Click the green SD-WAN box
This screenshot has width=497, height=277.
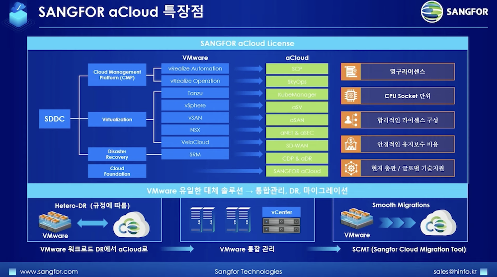tap(297, 145)
